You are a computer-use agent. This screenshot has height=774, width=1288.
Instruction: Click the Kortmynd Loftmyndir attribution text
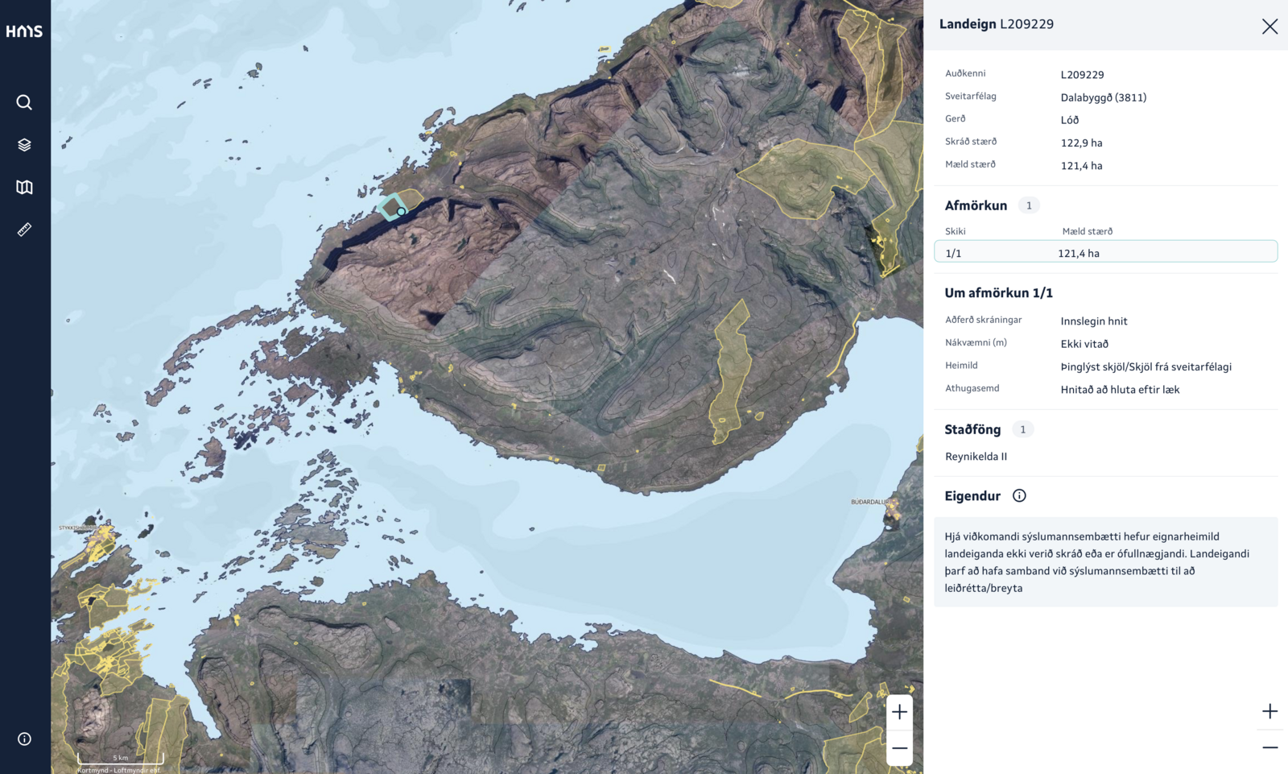(x=118, y=770)
